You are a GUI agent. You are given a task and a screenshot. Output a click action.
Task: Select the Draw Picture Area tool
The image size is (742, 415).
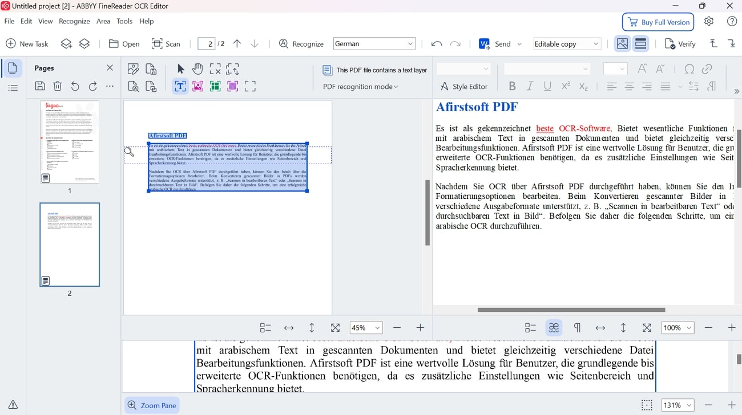(x=198, y=86)
